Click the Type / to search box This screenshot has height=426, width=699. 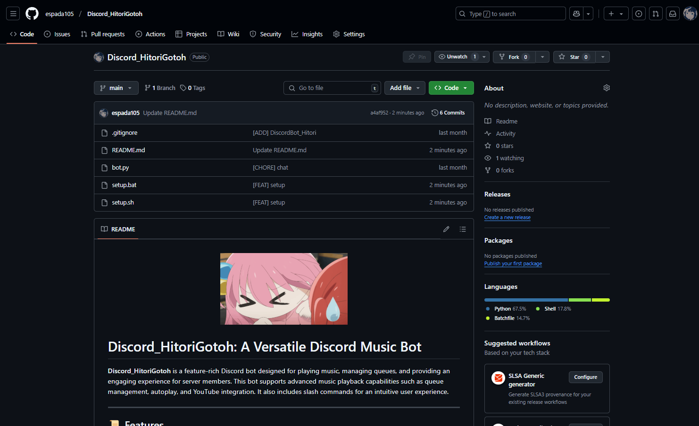pyautogui.click(x=511, y=14)
